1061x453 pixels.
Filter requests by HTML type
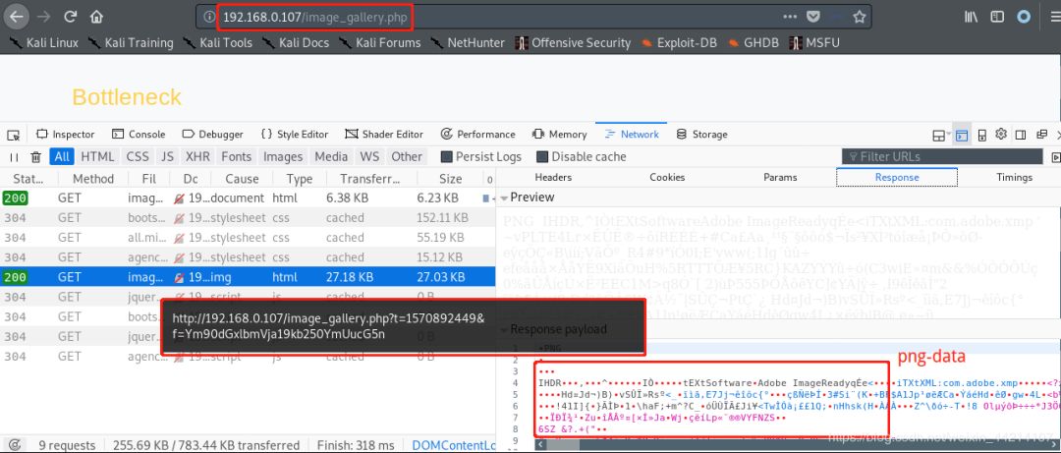point(97,157)
